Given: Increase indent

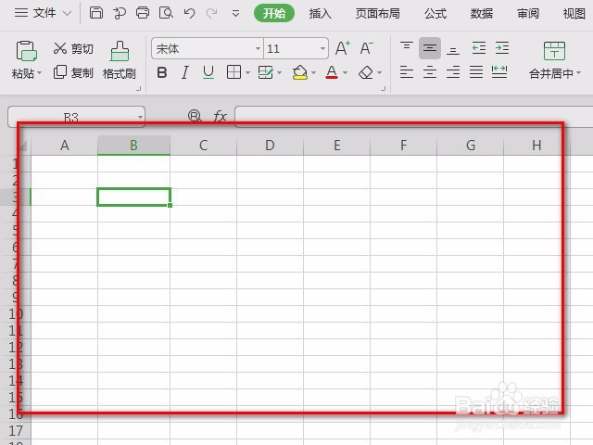Looking at the screenshot, I should (x=502, y=48).
